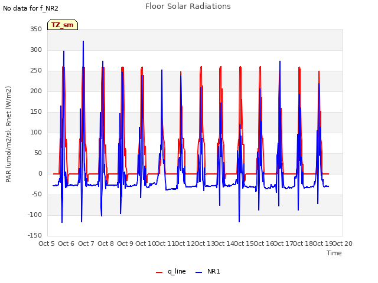Click the 150 y-axis tick label
This screenshot has width=378, height=283.
tap(36, 111)
